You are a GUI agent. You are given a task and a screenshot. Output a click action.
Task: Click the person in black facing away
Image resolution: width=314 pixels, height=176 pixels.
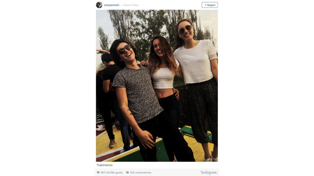click(109, 96)
